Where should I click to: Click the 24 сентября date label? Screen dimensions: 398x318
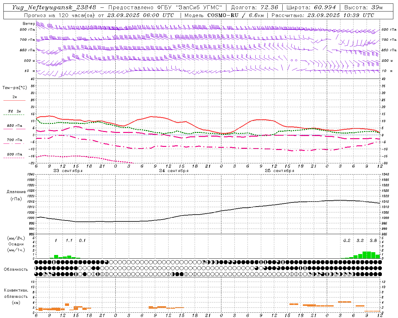point(174,171)
